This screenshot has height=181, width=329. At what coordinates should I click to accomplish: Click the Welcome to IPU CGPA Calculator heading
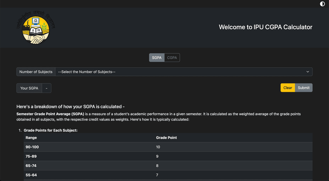click(x=266, y=27)
